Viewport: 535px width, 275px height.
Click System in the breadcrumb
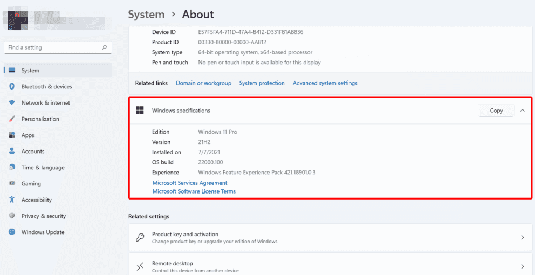coord(146,15)
